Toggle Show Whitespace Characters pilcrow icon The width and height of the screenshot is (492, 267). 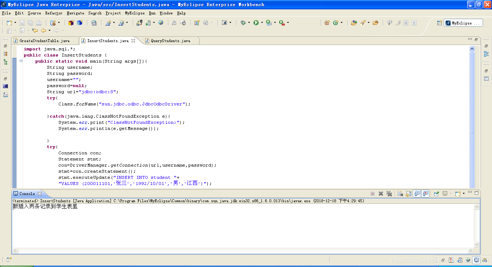pyautogui.click(x=414, y=23)
